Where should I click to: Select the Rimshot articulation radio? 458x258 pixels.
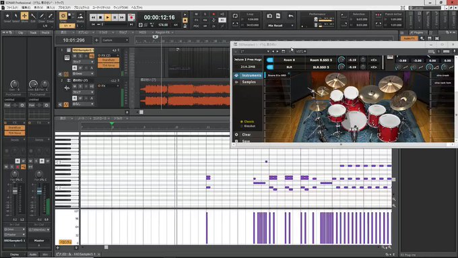(242, 126)
